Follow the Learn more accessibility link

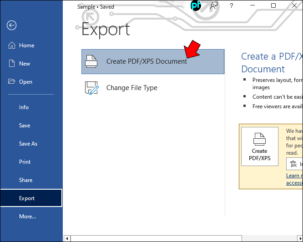pyautogui.click(x=294, y=179)
